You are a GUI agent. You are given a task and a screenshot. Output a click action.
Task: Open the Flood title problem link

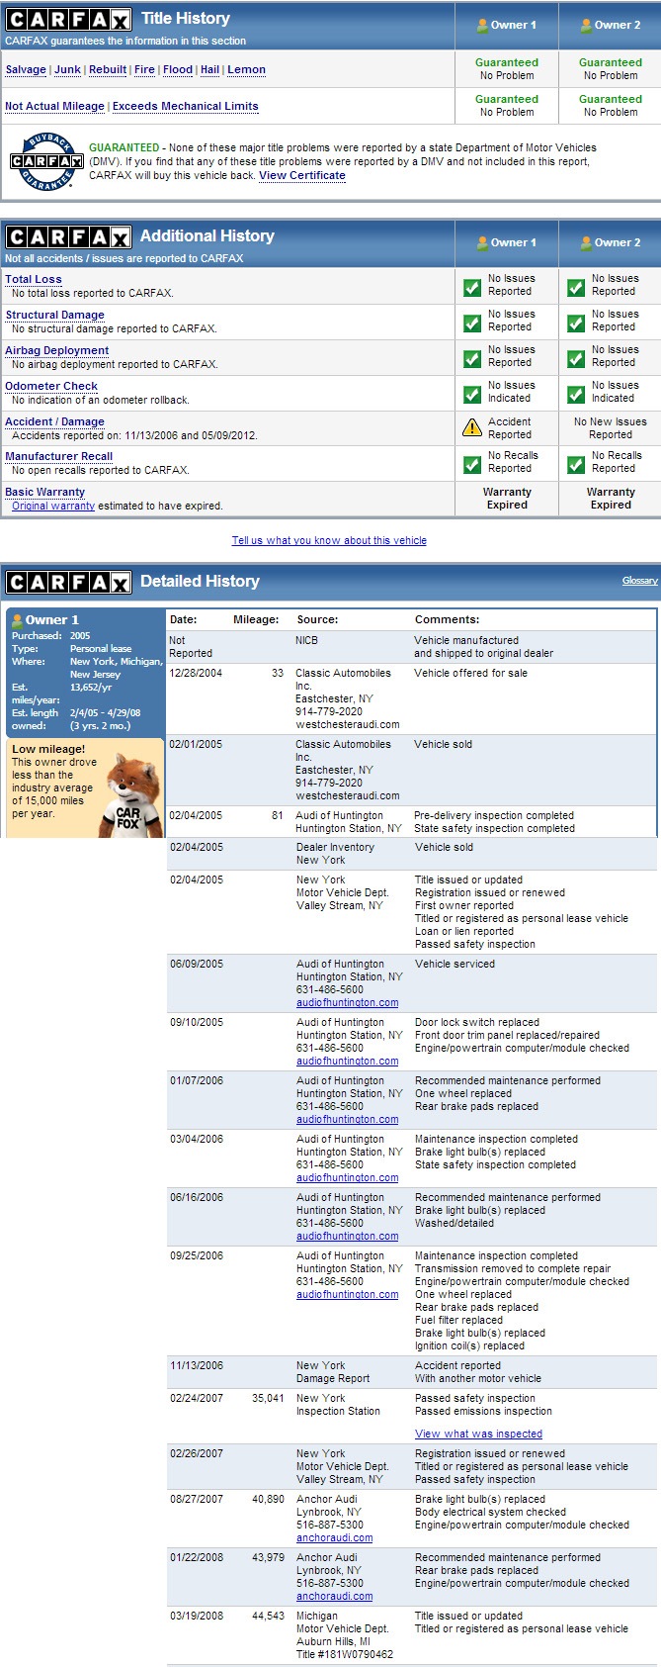click(178, 70)
